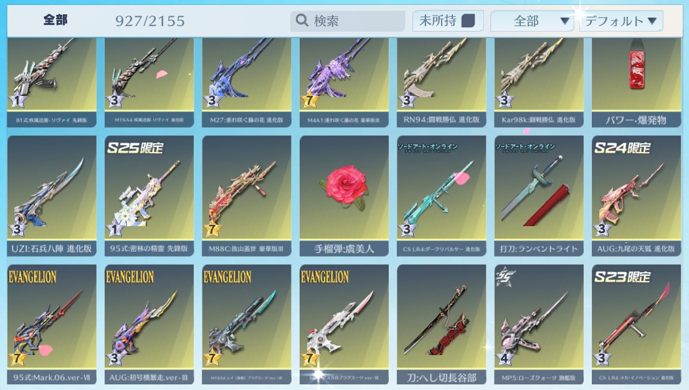The width and height of the screenshot is (689, 390).
Task: Click the デフォルト dropdown arrow
Action: click(x=652, y=21)
